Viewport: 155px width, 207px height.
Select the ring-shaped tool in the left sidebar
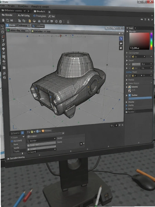click(3, 45)
